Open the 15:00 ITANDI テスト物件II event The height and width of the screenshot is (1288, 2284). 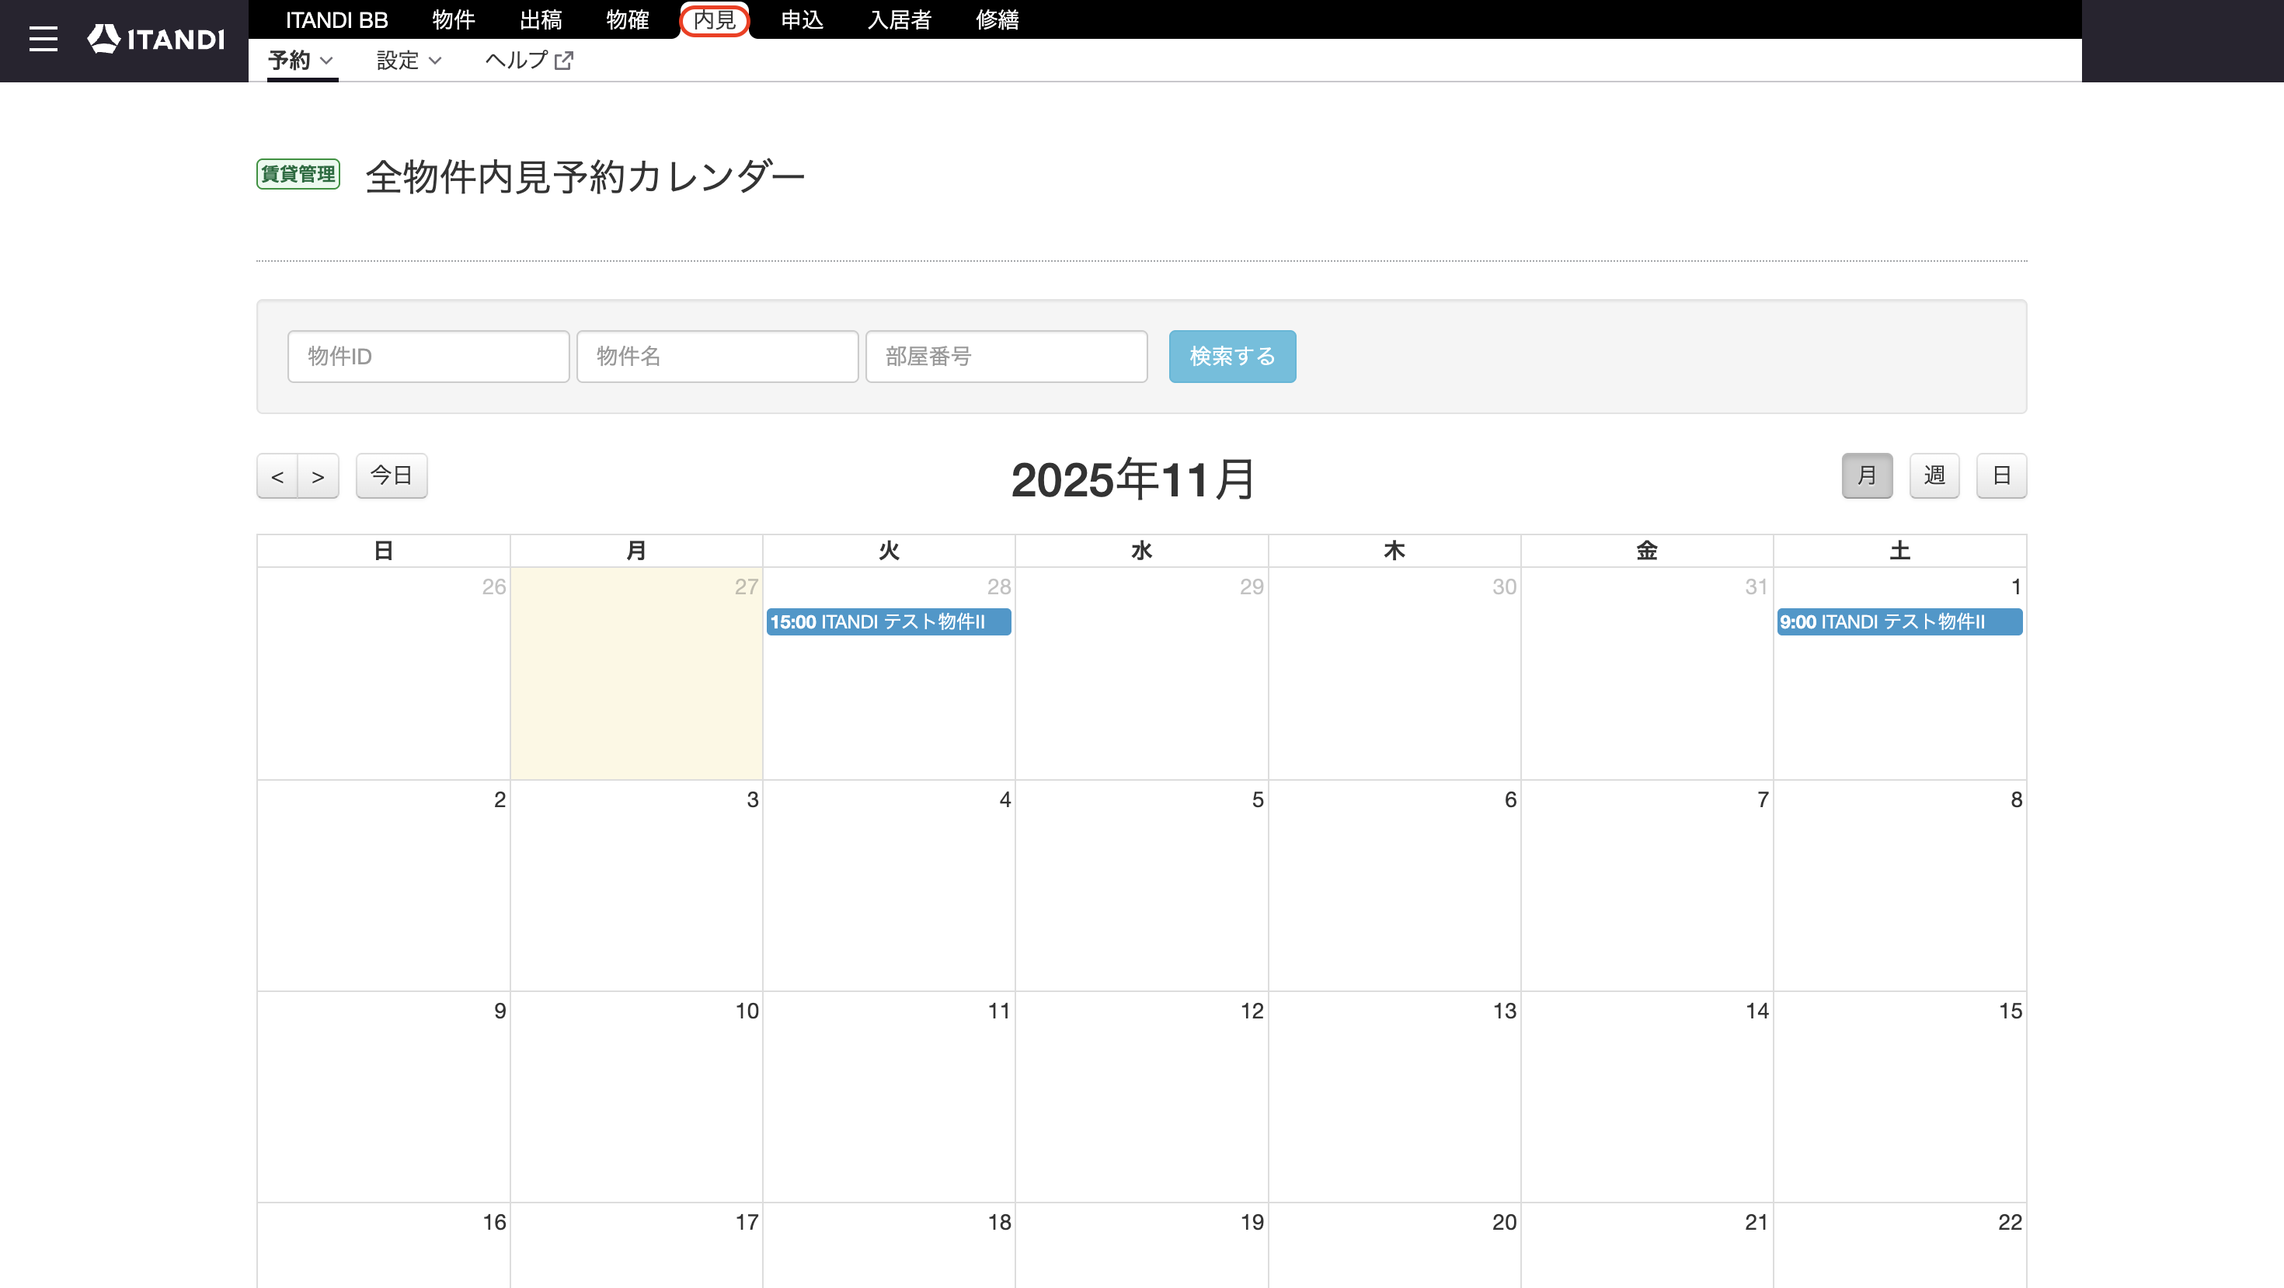pyautogui.click(x=889, y=622)
